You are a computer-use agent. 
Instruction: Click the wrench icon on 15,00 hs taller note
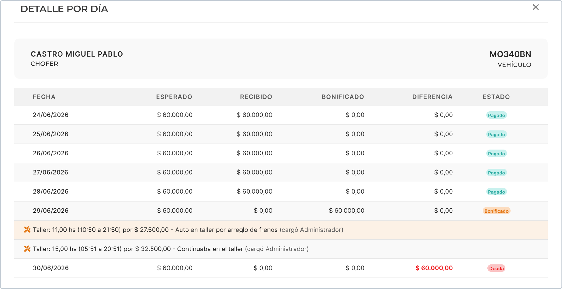(x=27, y=249)
